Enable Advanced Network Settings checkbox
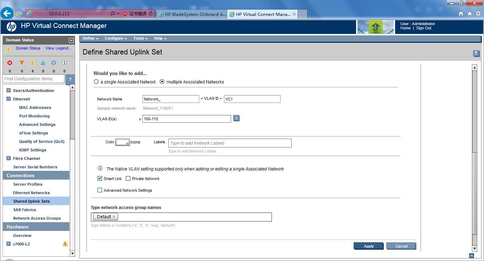The image size is (484, 261). pos(100,190)
